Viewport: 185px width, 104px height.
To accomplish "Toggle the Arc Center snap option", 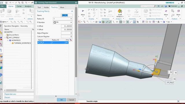I will point(121,22).
